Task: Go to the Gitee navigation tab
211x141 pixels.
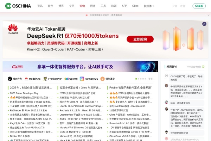Action: [x=135, y=6]
